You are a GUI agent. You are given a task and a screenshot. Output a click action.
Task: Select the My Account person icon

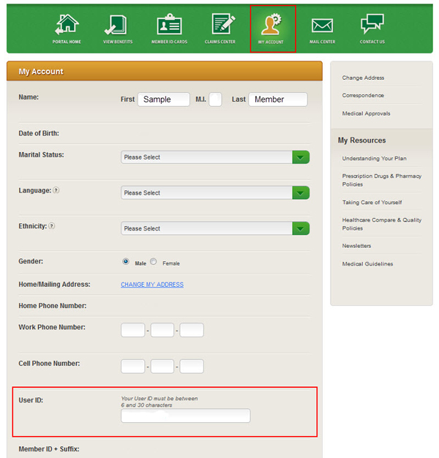click(x=271, y=25)
